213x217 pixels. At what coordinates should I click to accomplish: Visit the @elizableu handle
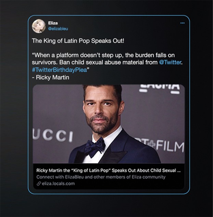[58, 29]
